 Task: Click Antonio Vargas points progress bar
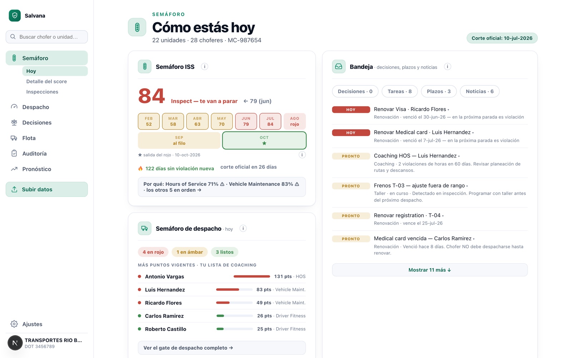[x=252, y=276]
